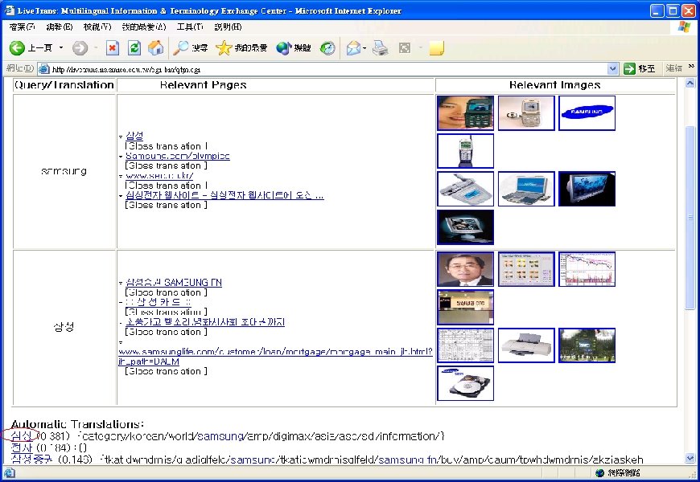Click the Windows flag logo

(684, 27)
